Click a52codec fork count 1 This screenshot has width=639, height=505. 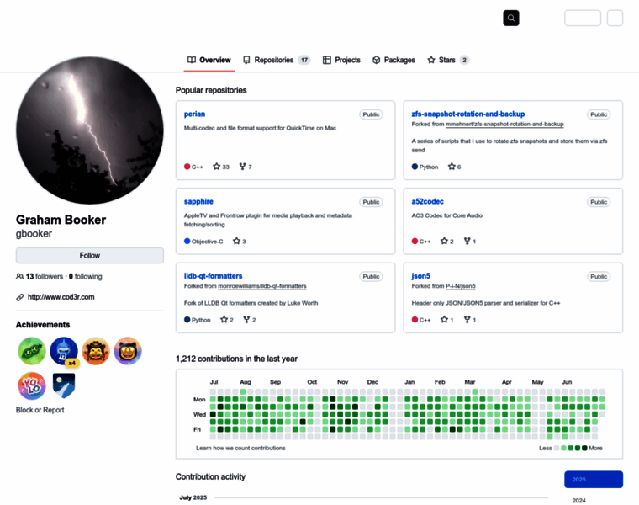click(470, 241)
